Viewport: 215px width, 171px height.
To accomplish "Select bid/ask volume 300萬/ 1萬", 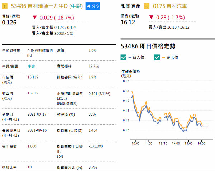I will [x=64, y=33].
